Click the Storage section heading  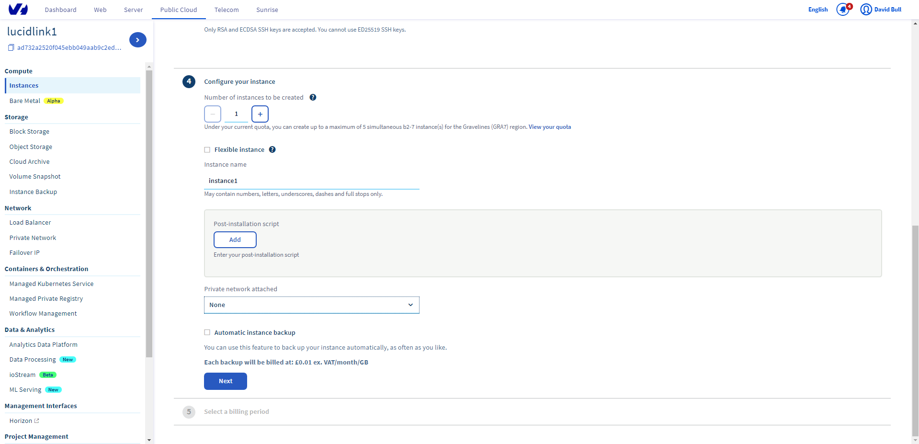(16, 117)
